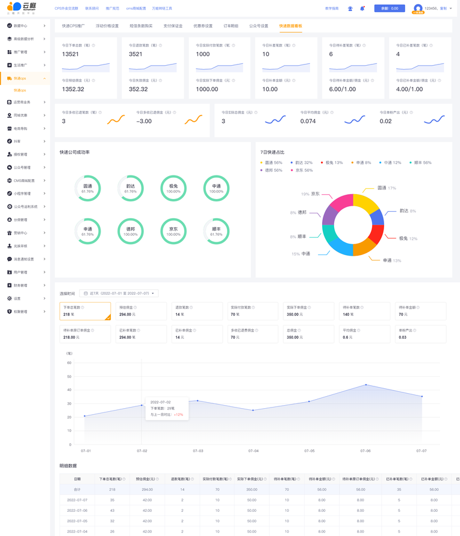Click the user avatar in header
Image resolution: width=460 pixels, height=536 pixels.
click(x=418, y=8)
